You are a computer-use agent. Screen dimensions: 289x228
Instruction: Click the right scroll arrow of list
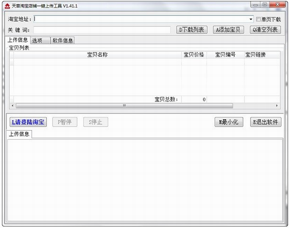[277, 106]
